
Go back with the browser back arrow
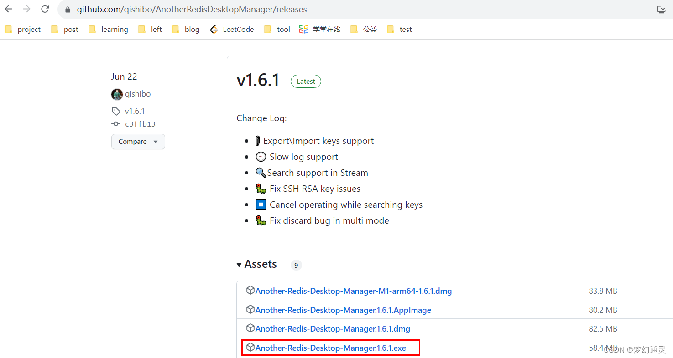(9, 9)
